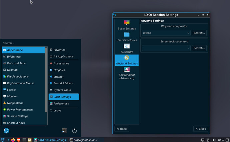
Task: Click the volume speaker tray icon
Action: point(214,140)
